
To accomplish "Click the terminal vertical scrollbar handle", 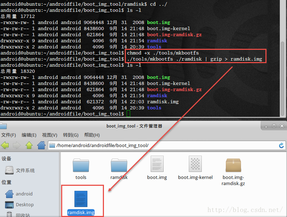I will 282,79.
